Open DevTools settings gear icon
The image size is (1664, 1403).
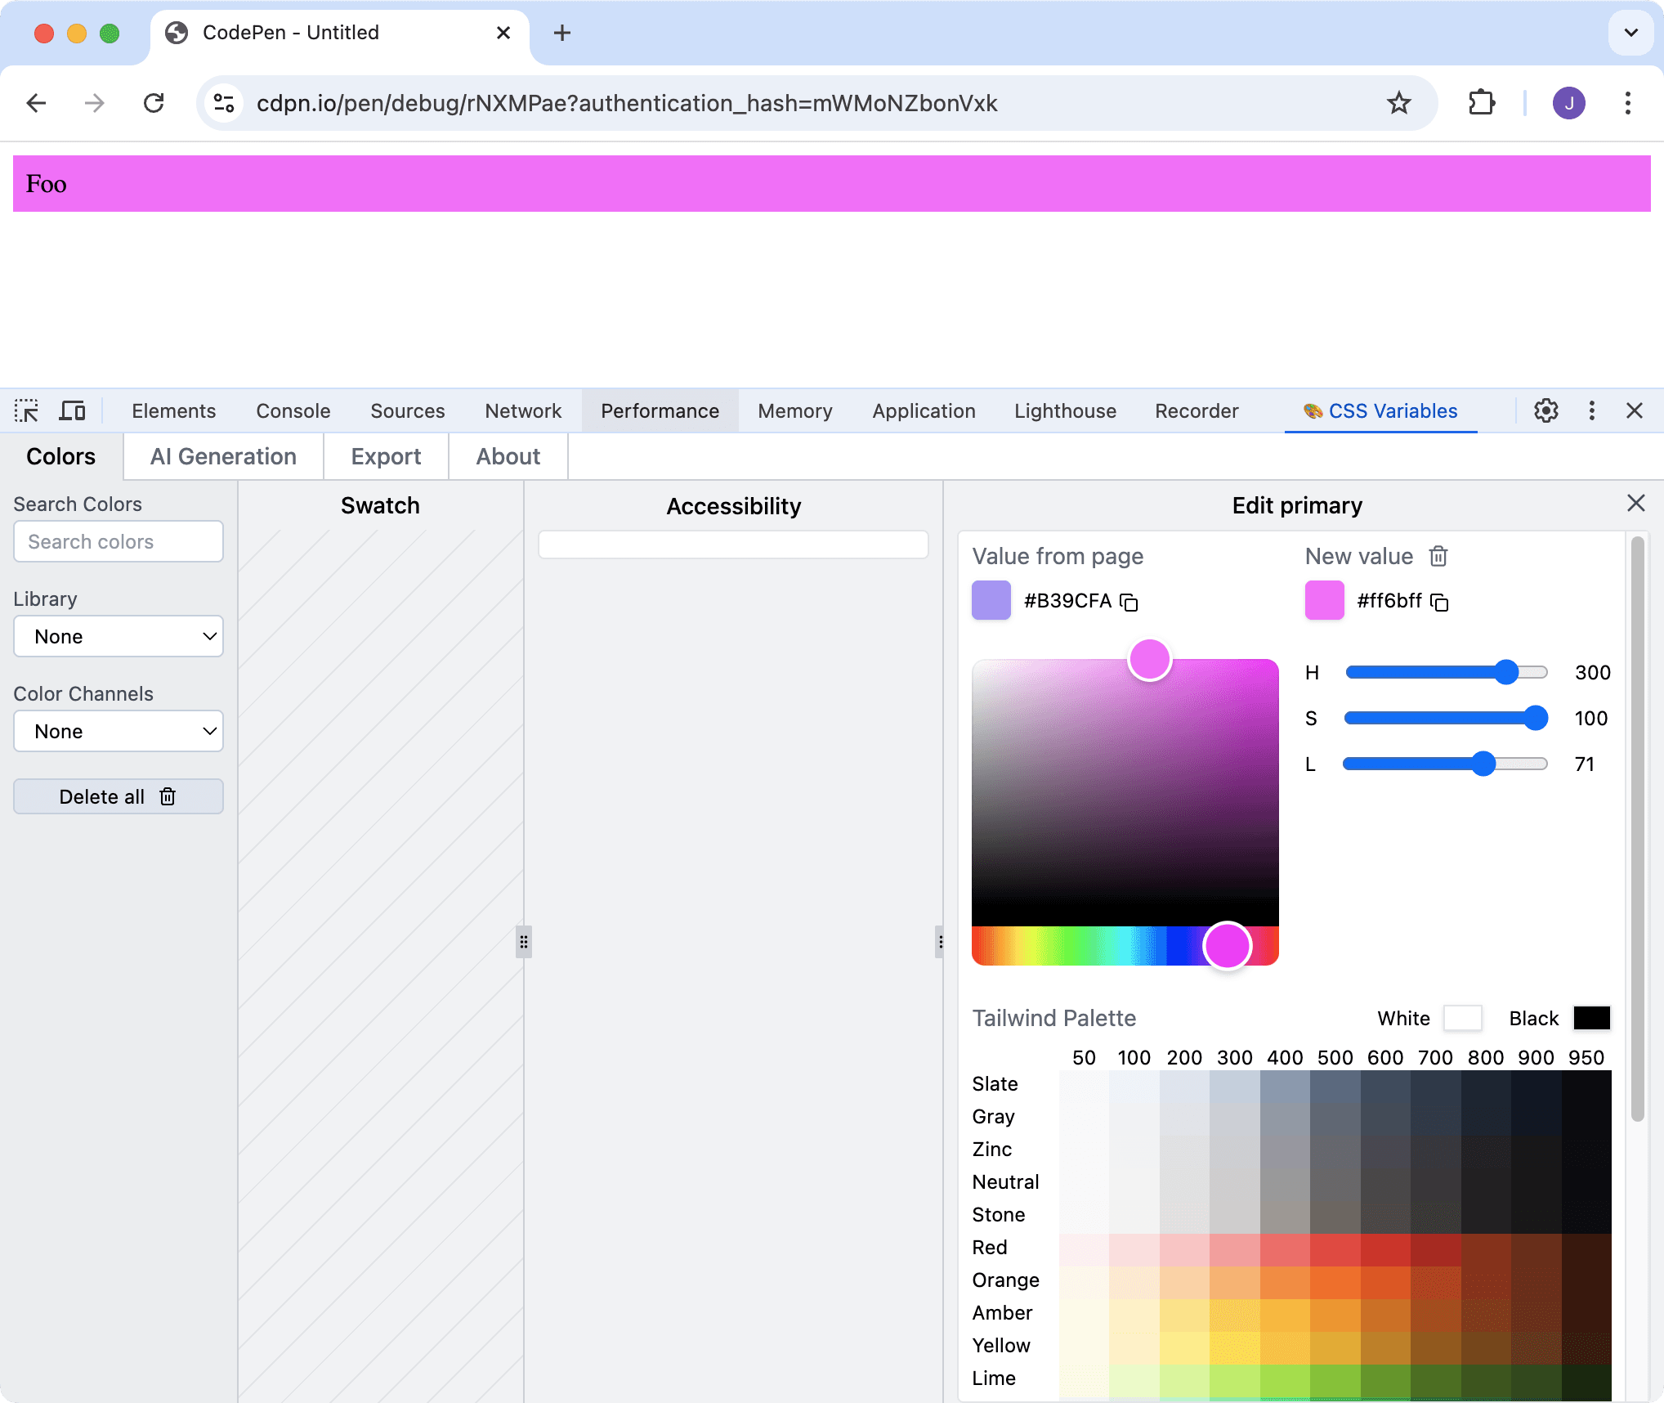click(x=1545, y=410)
